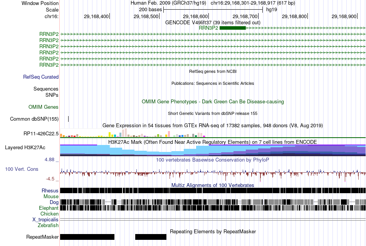This screenshot has width=366, height=246.
Task: Select the longer left RepeatMasker block
Action: (x=87, y=237)
